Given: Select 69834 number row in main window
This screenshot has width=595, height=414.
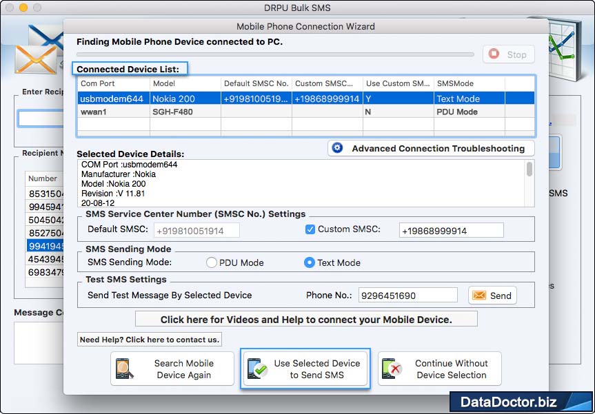Looking at the screenshot, I should (x=45, y=272).
